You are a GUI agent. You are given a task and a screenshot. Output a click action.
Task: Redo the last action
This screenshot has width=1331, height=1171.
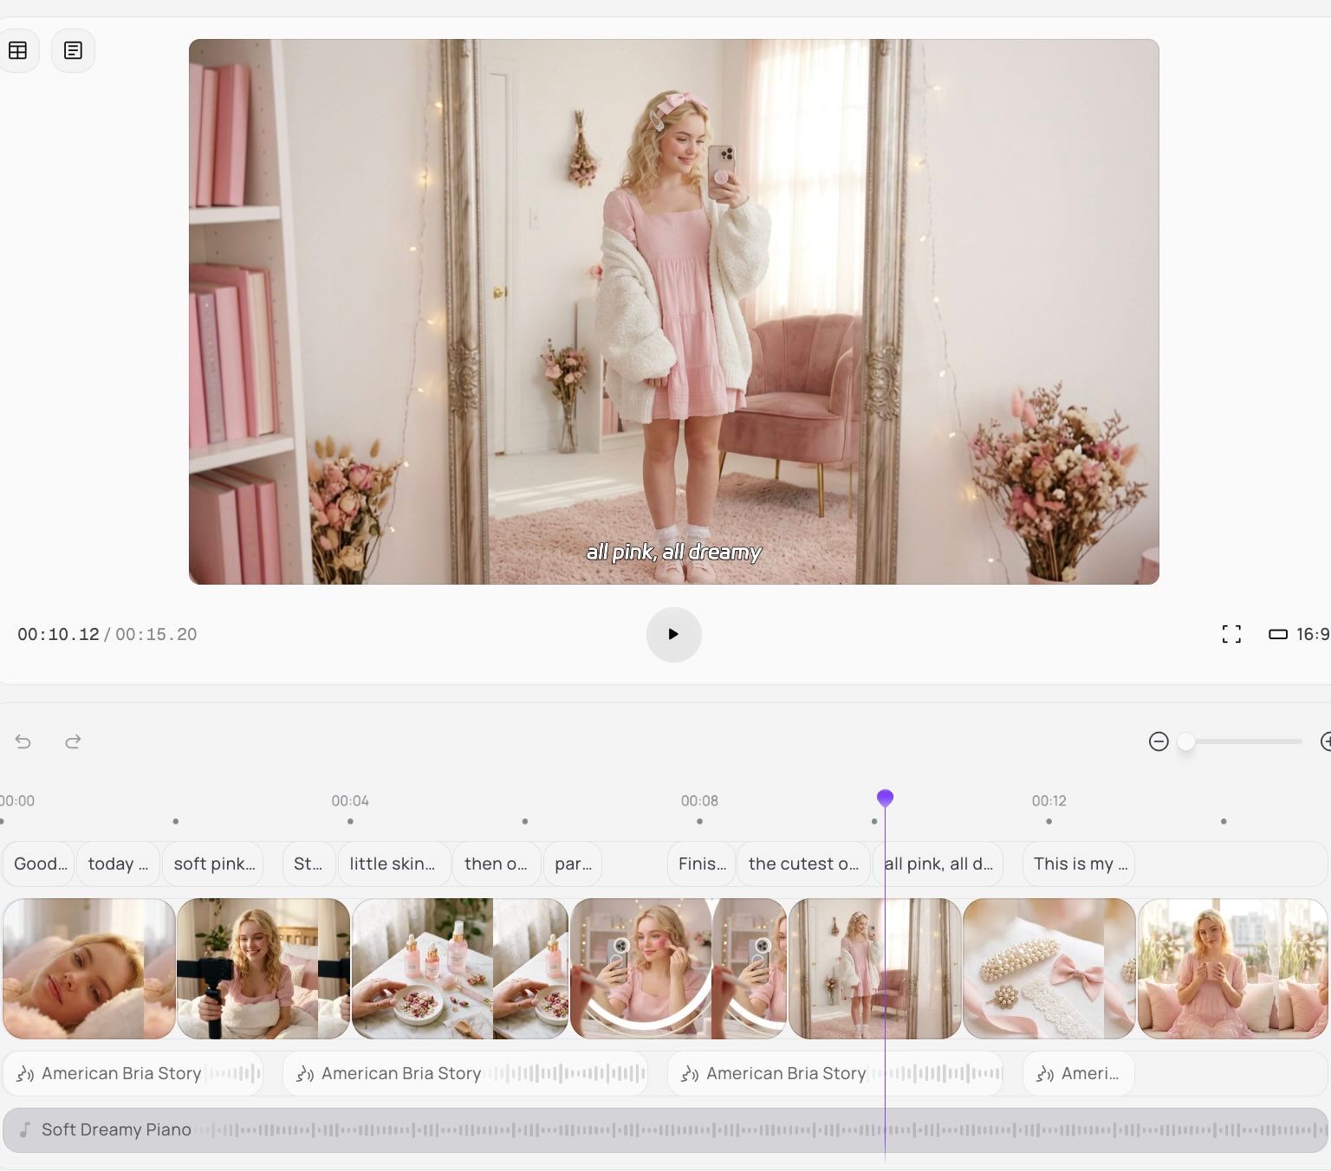(73, 741)
